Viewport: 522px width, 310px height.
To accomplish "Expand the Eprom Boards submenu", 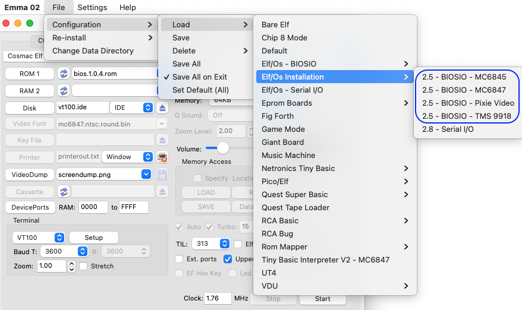I will click(335, 103).
